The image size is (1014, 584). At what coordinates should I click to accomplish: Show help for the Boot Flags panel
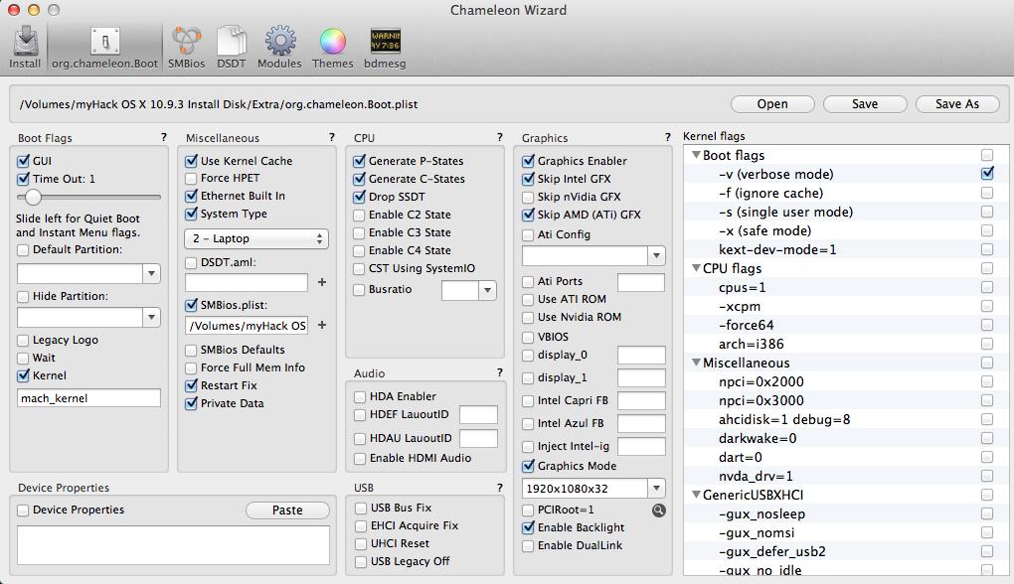point(164,137)
